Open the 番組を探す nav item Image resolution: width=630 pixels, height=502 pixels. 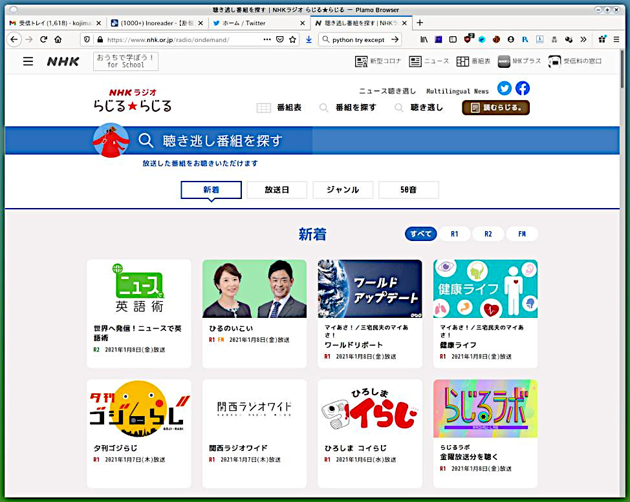pyautogui.click(x=348, y=107)
